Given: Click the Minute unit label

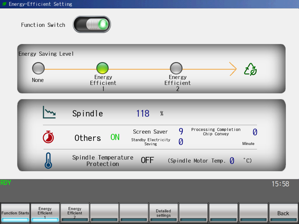Looking at the screenshot, I should click(x=248, y=144).
